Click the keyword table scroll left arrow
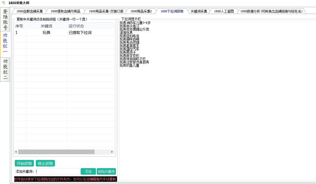316x184 pixels. (x=16, y=152)
